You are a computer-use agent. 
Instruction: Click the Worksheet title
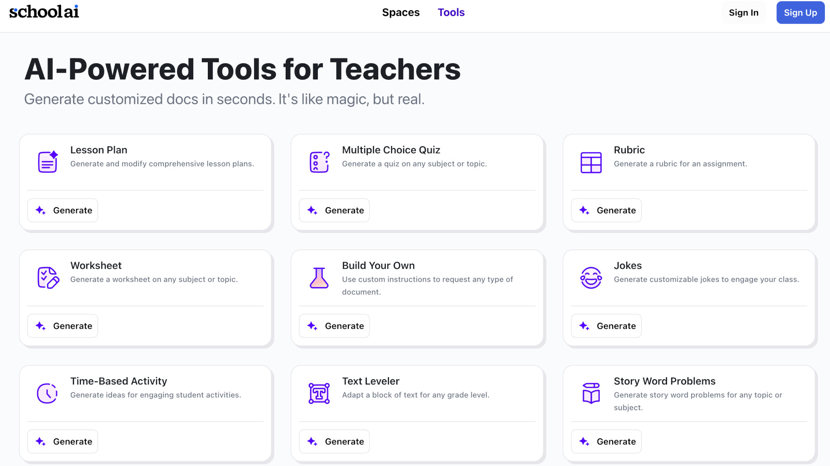(x=96, y=265)
